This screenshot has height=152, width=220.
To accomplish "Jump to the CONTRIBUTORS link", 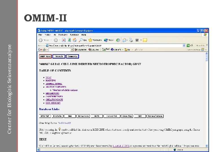I will (x=54, y=97).
